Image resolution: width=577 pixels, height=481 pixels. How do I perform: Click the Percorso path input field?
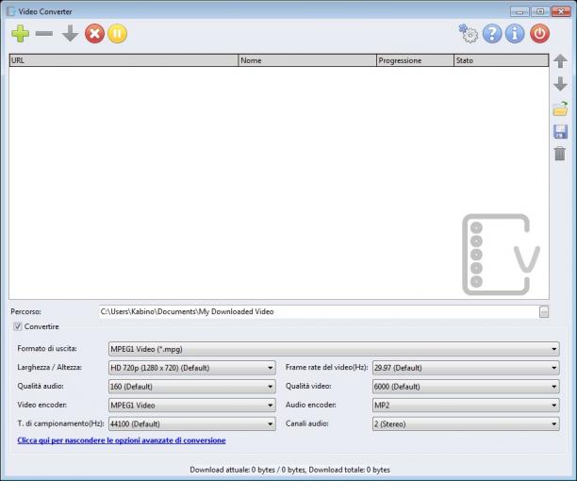point(319,312)
